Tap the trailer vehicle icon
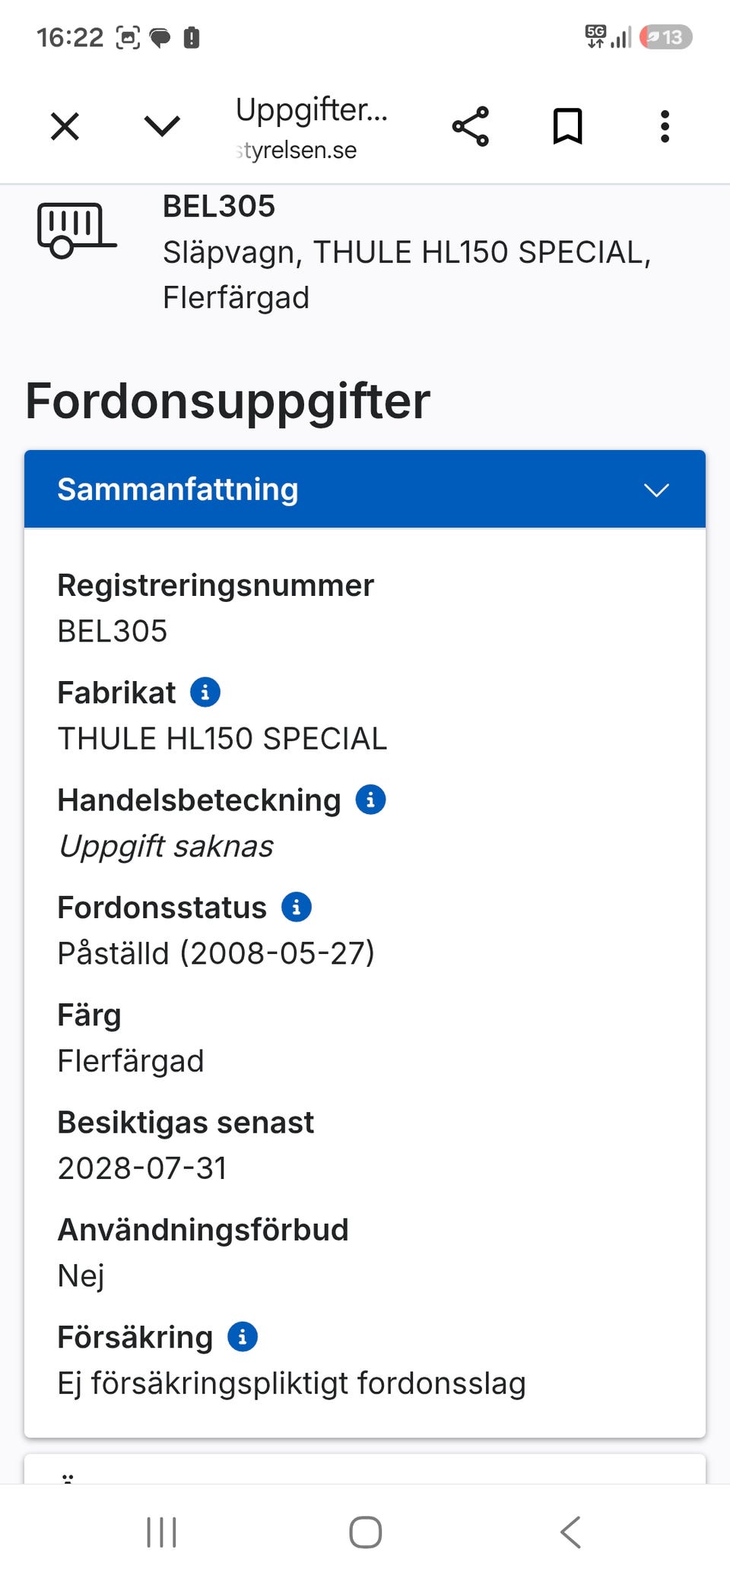Image resolution: width=730 pixels, height=1581 pixels. pos(77,230)
